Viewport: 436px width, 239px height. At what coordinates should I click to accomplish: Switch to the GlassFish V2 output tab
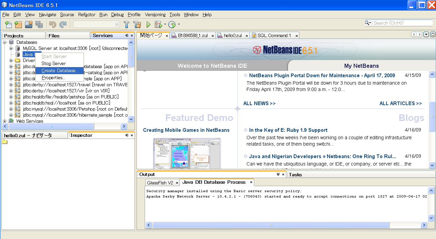[x=163, y=183]
